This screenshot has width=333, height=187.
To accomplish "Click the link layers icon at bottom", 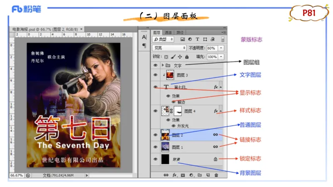I will click(x=166, y=175).
